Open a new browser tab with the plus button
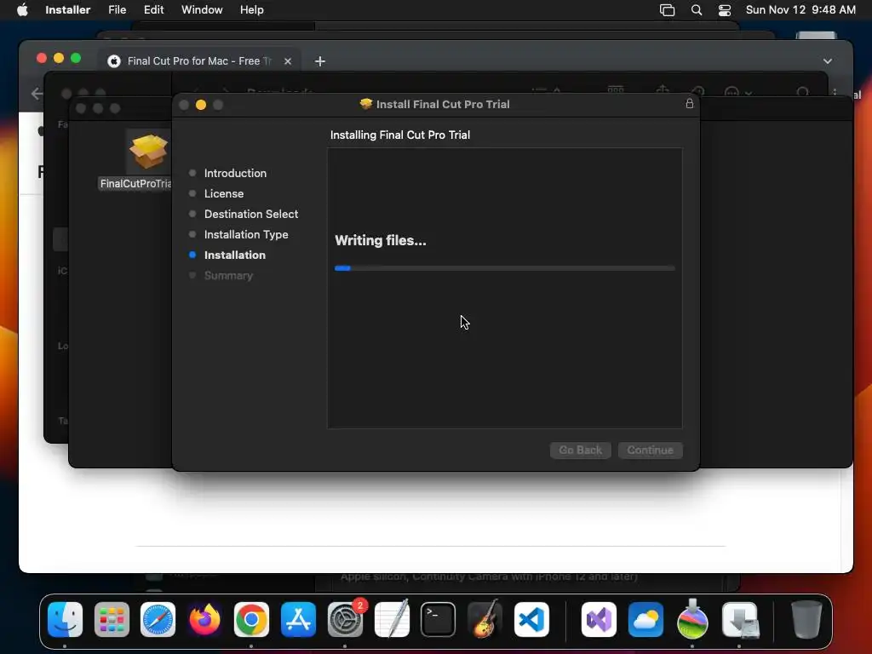The height and width of the screenshot is (654, 872). (320, 61)
